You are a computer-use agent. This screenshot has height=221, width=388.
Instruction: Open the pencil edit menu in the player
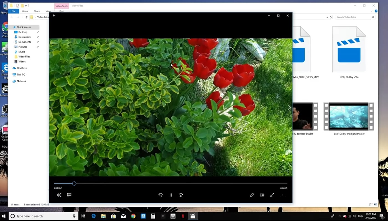[252, 195]
